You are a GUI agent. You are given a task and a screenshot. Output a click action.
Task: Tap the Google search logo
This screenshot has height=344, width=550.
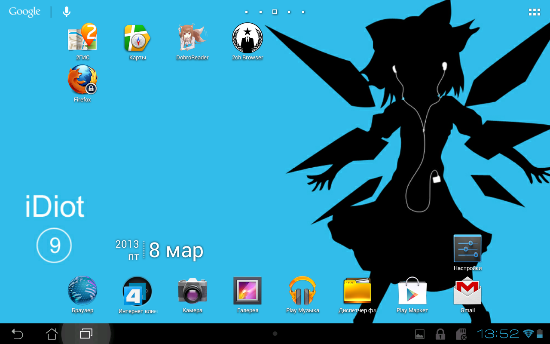click(24, 12)
